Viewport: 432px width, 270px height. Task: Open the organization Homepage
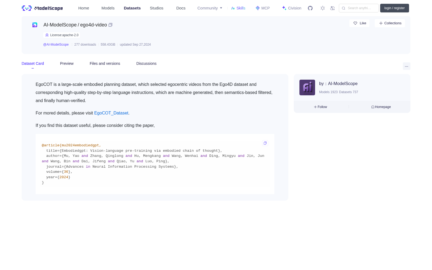[381, 107]
